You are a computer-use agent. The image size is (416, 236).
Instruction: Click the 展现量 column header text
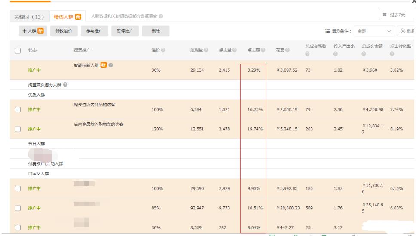196,50
